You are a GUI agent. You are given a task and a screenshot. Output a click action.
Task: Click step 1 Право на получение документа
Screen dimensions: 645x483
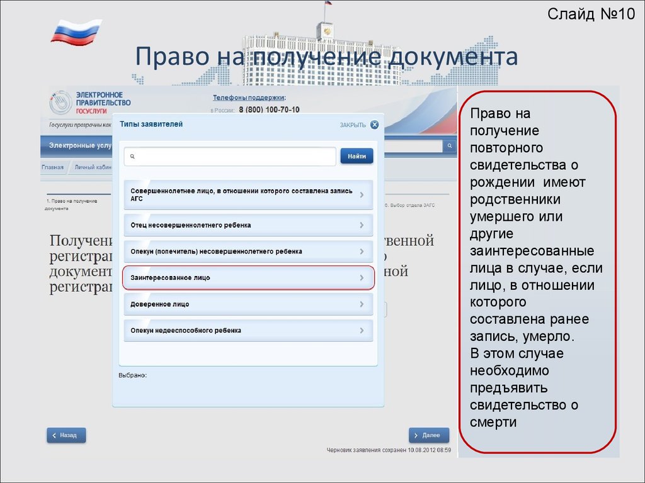tap(72, 204)
